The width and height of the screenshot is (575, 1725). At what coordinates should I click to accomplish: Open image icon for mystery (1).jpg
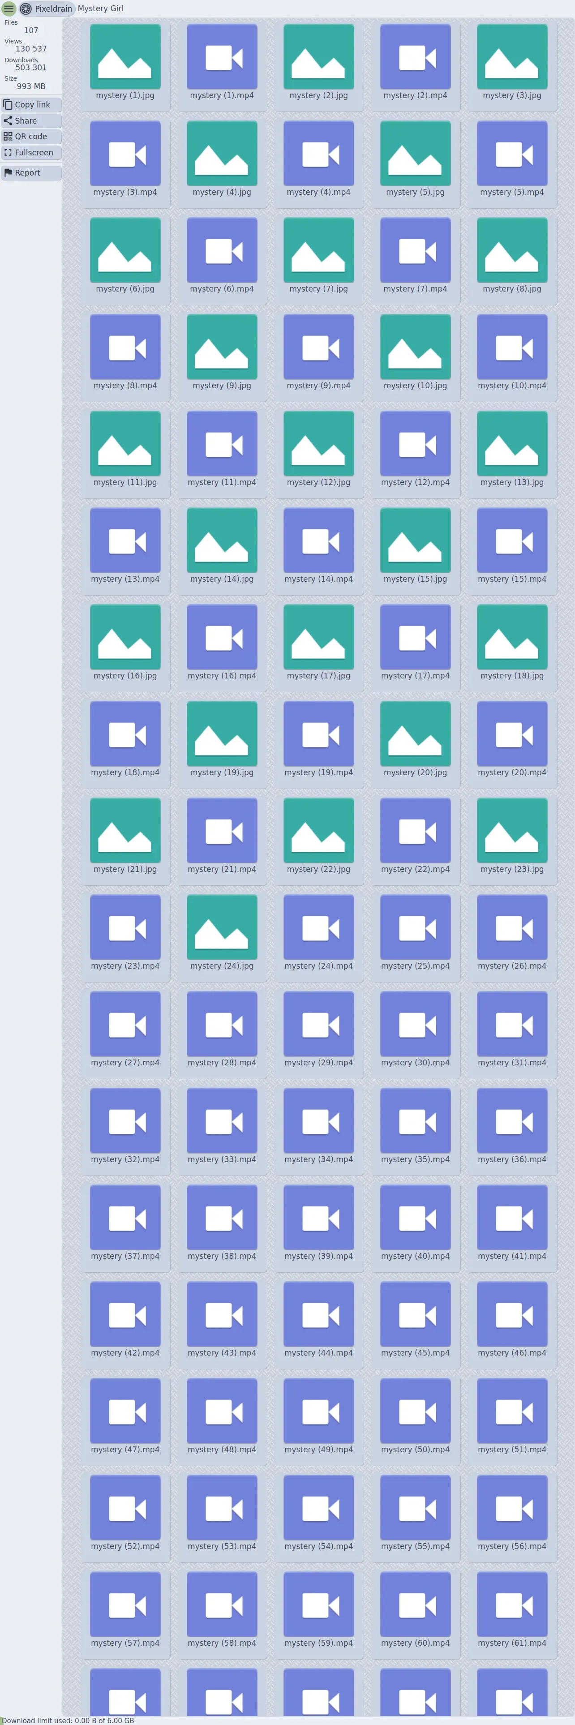[125, 57]
